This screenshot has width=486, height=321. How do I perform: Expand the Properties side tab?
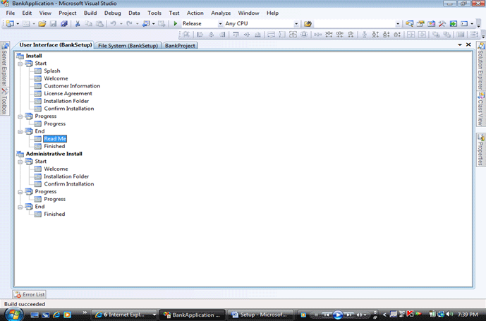click(481, 150)
